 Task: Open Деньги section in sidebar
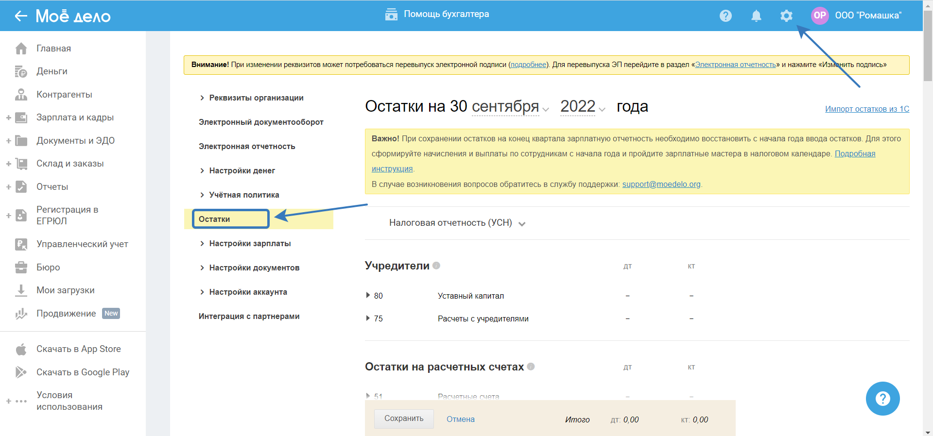pos(52,71)
